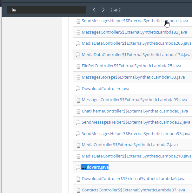Open MediaDataController$$ExternalSyntheticLambda174.java
Image resolution: width=192 pixels, height=193 pixels.
point(136,55)
